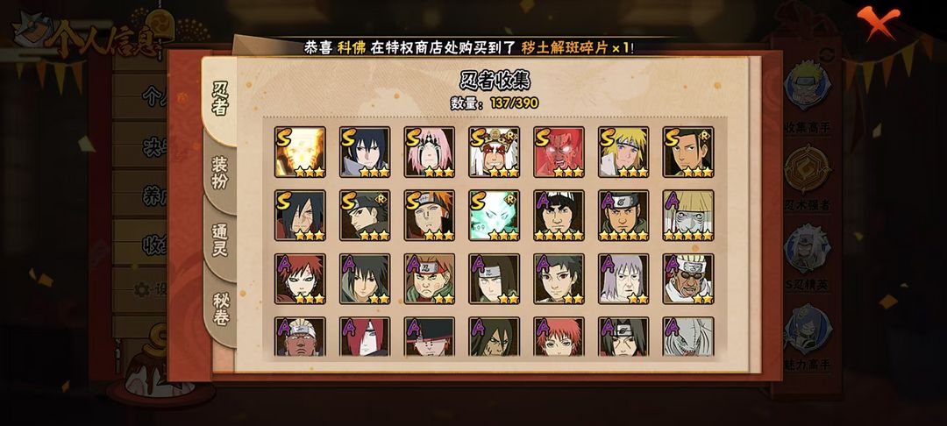Select the 魅力高手 blue-haired badge icon
Screen dimensions: 947x426
click(808, 329)
